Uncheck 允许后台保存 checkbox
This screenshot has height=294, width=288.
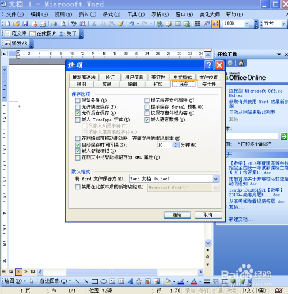pos(78,113)
